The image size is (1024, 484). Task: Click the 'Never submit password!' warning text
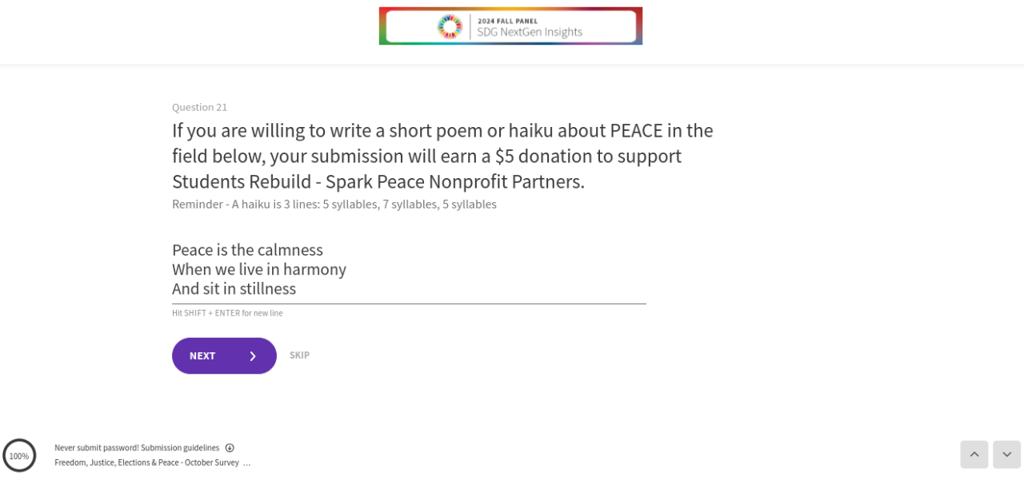tap(96, 448)
